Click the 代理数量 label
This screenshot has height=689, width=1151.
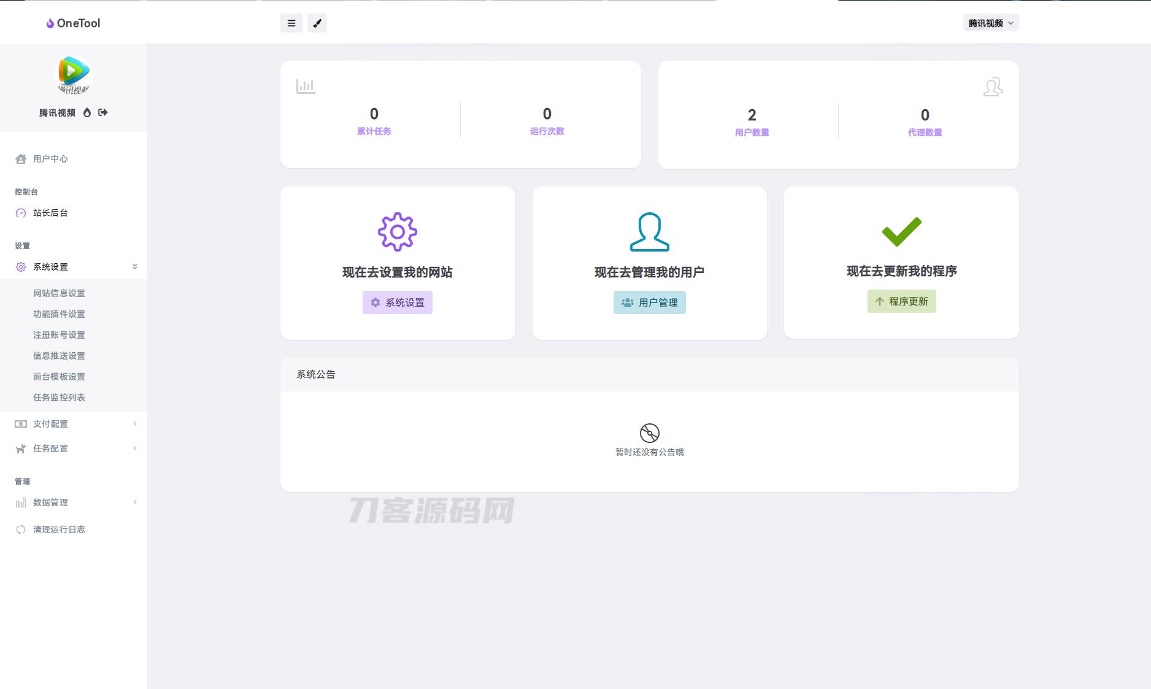point(925,133)
